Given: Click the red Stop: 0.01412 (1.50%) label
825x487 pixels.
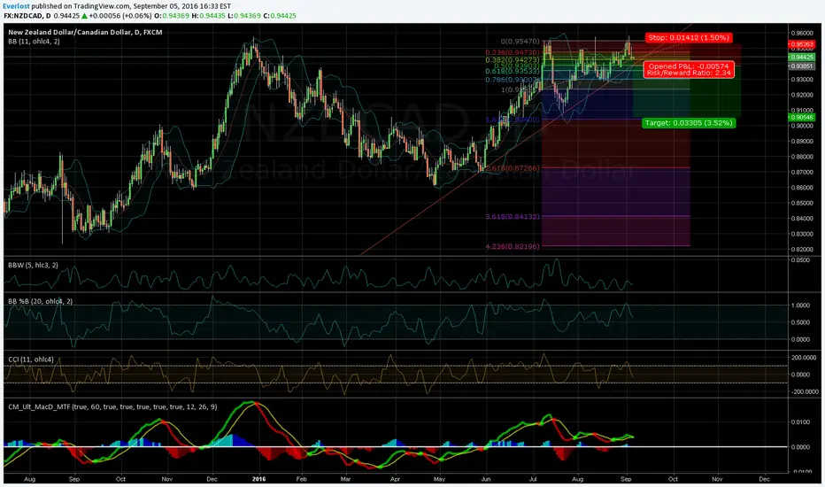Looking at the screenshot, I should click(689, 38).
